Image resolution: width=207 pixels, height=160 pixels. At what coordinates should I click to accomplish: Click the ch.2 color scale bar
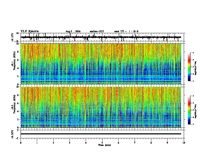click(189, 110)
